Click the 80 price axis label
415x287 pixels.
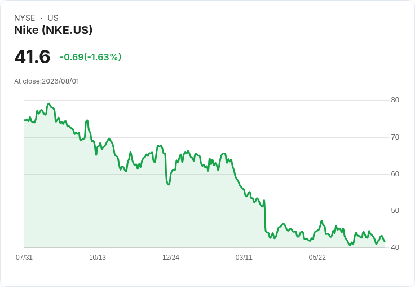[x=395, y=100]
